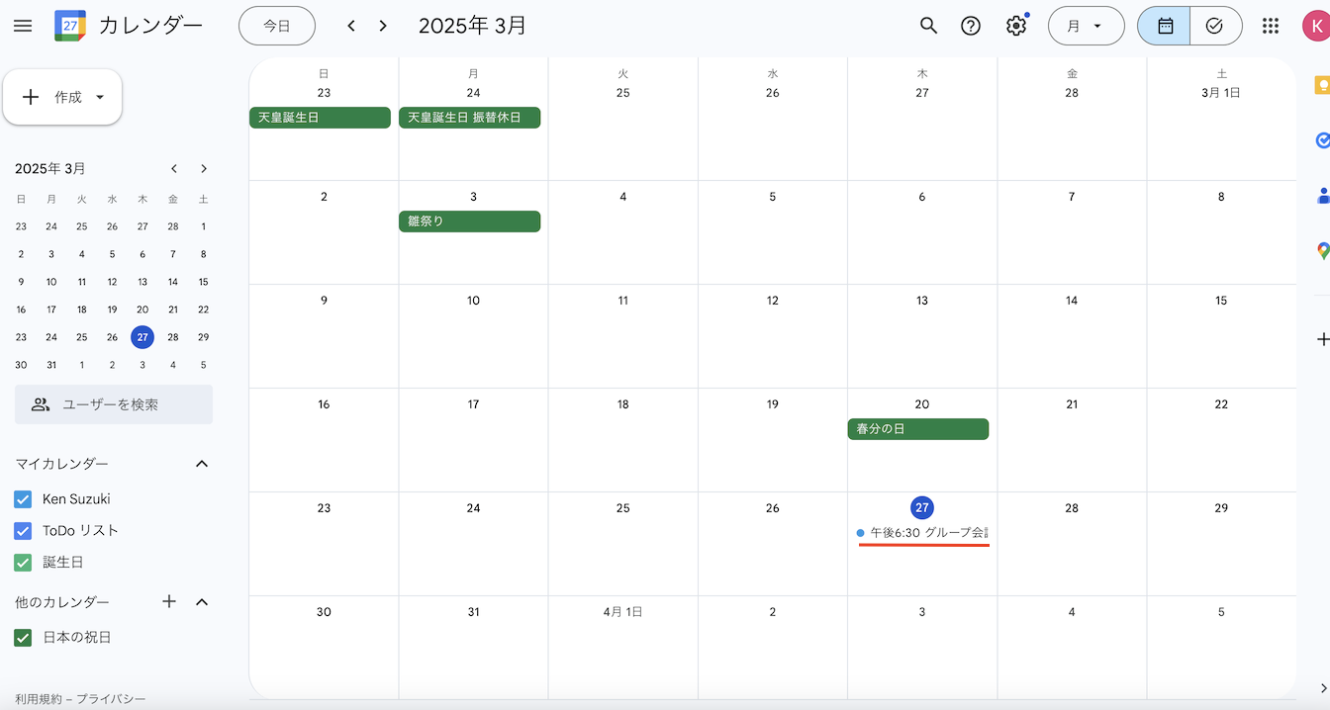The height and width of the screenshot is (710, 1330).
Task: Open Google Maps side panel icon
Action: (x=1322, y=250)
